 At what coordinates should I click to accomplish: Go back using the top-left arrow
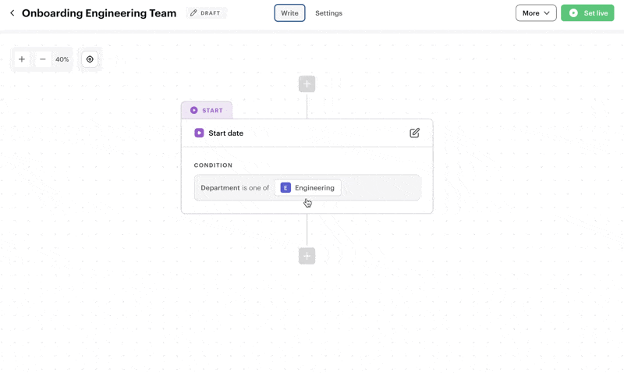coord(12,13)
